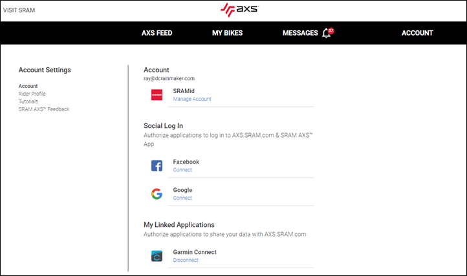The image size is (467, 276).
Task: Click the Facebook label text
Action: coord(186,162)
